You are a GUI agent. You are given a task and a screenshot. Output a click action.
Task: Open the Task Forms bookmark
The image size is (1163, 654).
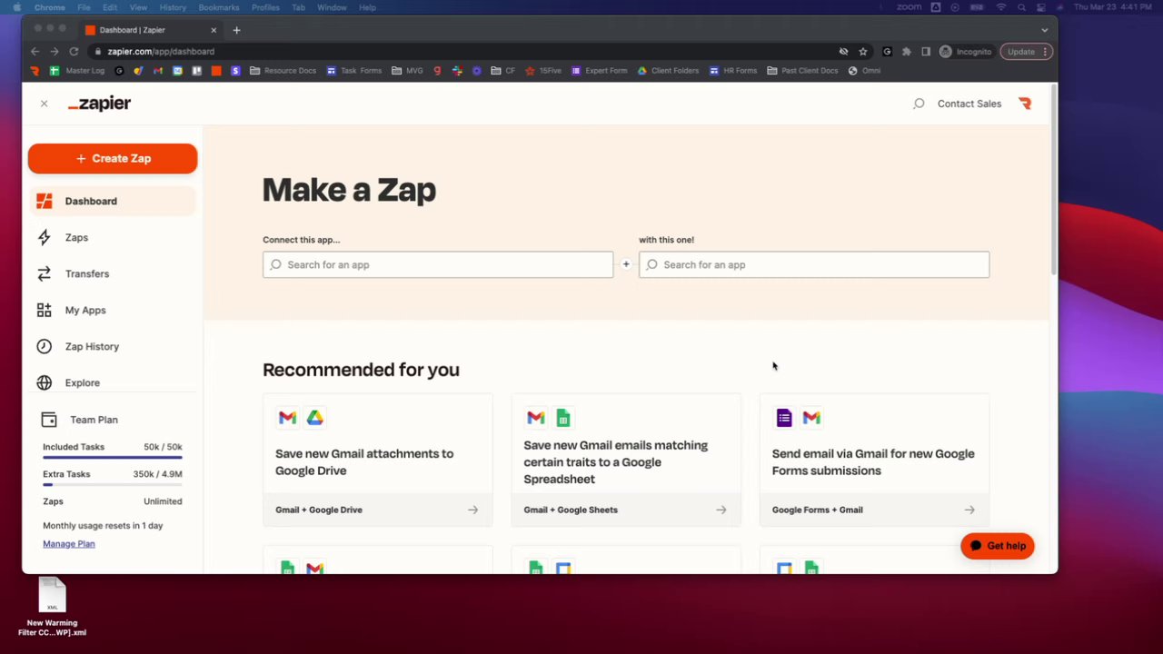353,71
